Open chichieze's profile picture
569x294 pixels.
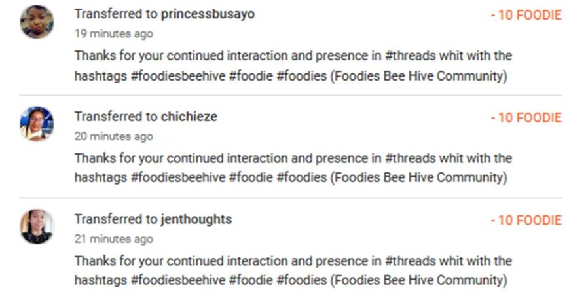click(37, 124)
